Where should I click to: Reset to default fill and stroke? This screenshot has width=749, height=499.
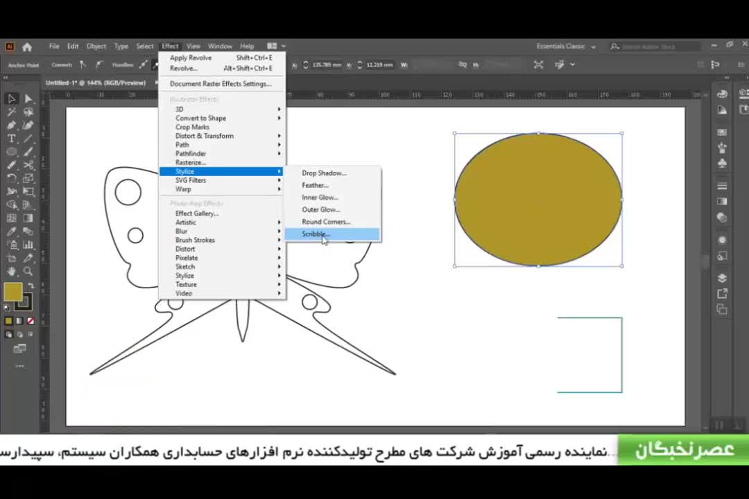[7, 308]
